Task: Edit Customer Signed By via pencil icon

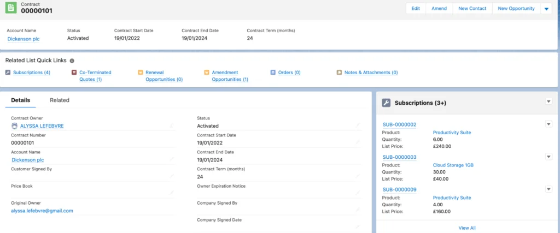Action: point(172,176)
